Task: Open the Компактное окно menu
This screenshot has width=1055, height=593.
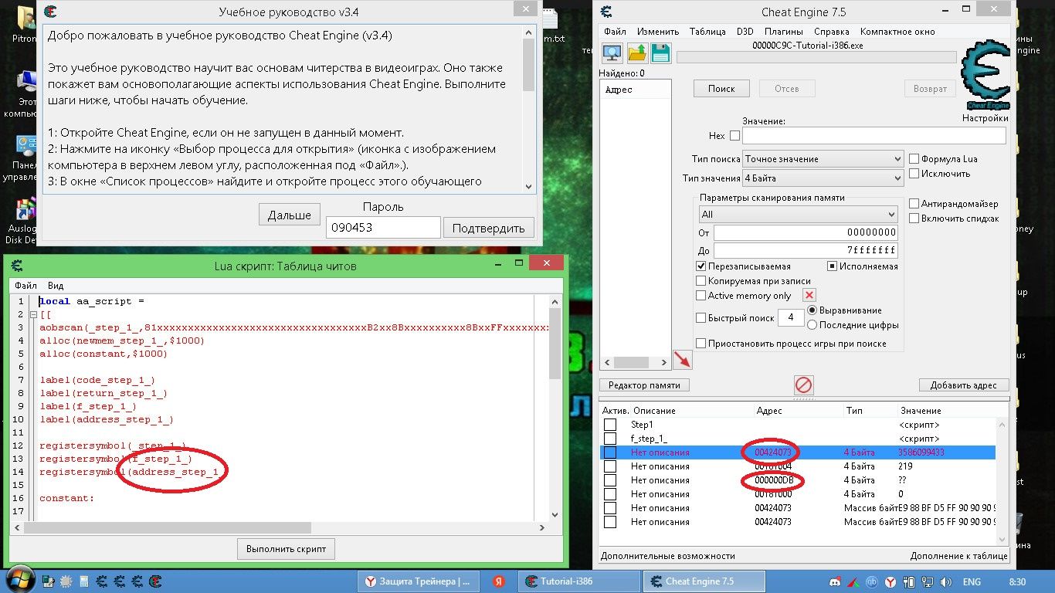Action: (897, 32)
